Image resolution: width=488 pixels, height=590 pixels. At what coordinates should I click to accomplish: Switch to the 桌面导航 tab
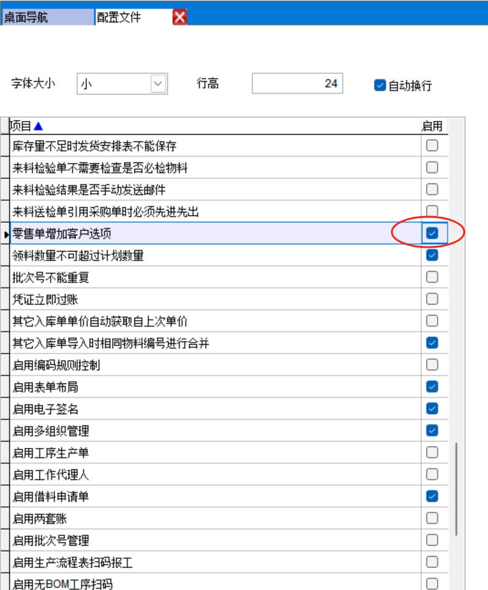(47, 17)
